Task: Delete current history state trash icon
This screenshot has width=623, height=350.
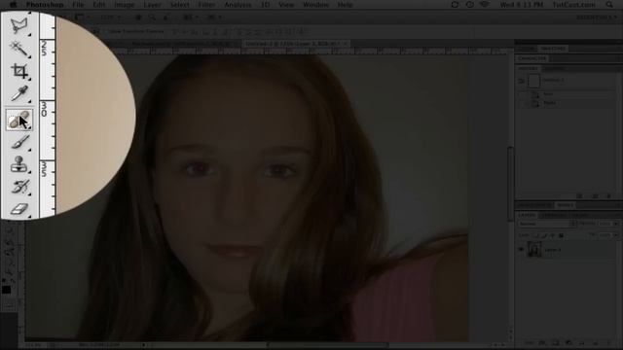Action: [x=608, y=196]
